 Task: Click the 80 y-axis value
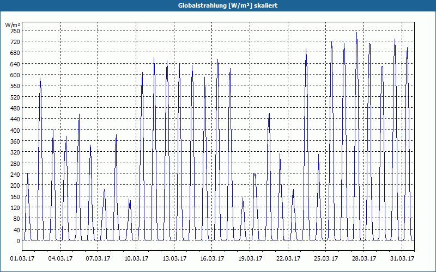tap(17, 219)
